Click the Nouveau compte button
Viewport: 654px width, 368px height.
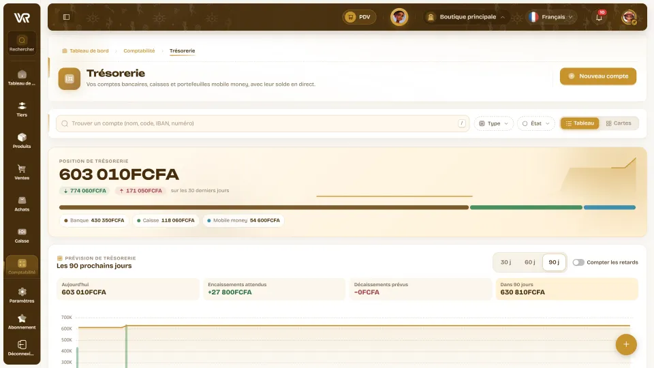tap(597, 76)
